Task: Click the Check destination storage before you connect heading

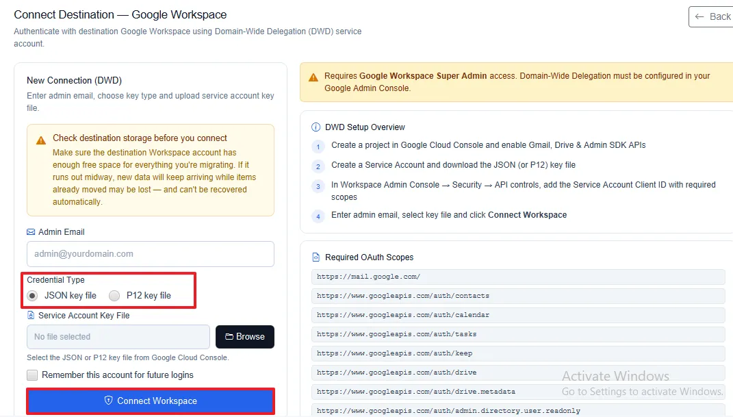Action: tap(140, 138)
